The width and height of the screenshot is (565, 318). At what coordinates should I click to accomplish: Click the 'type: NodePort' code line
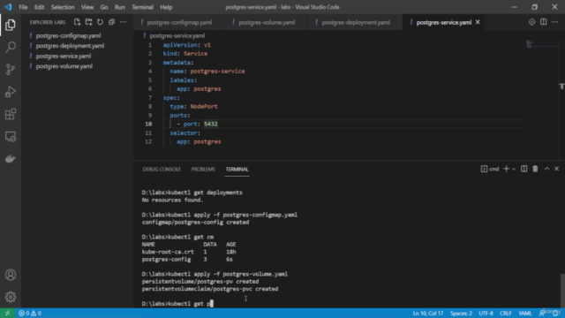click(x=194, y=106)
